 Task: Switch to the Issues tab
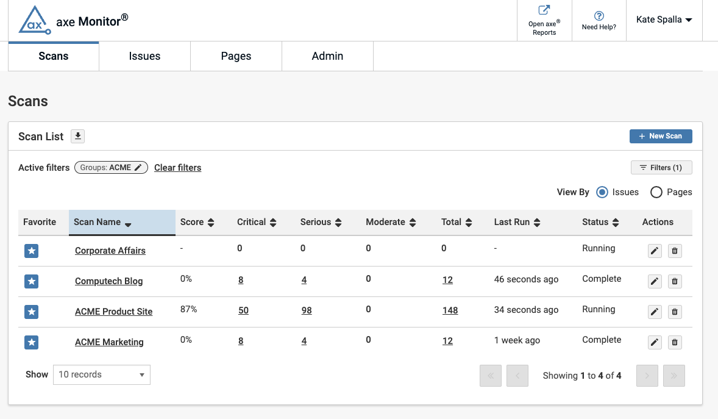(144, 56)
